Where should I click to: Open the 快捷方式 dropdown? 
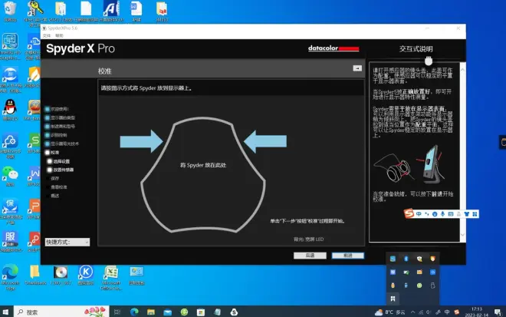67,242
